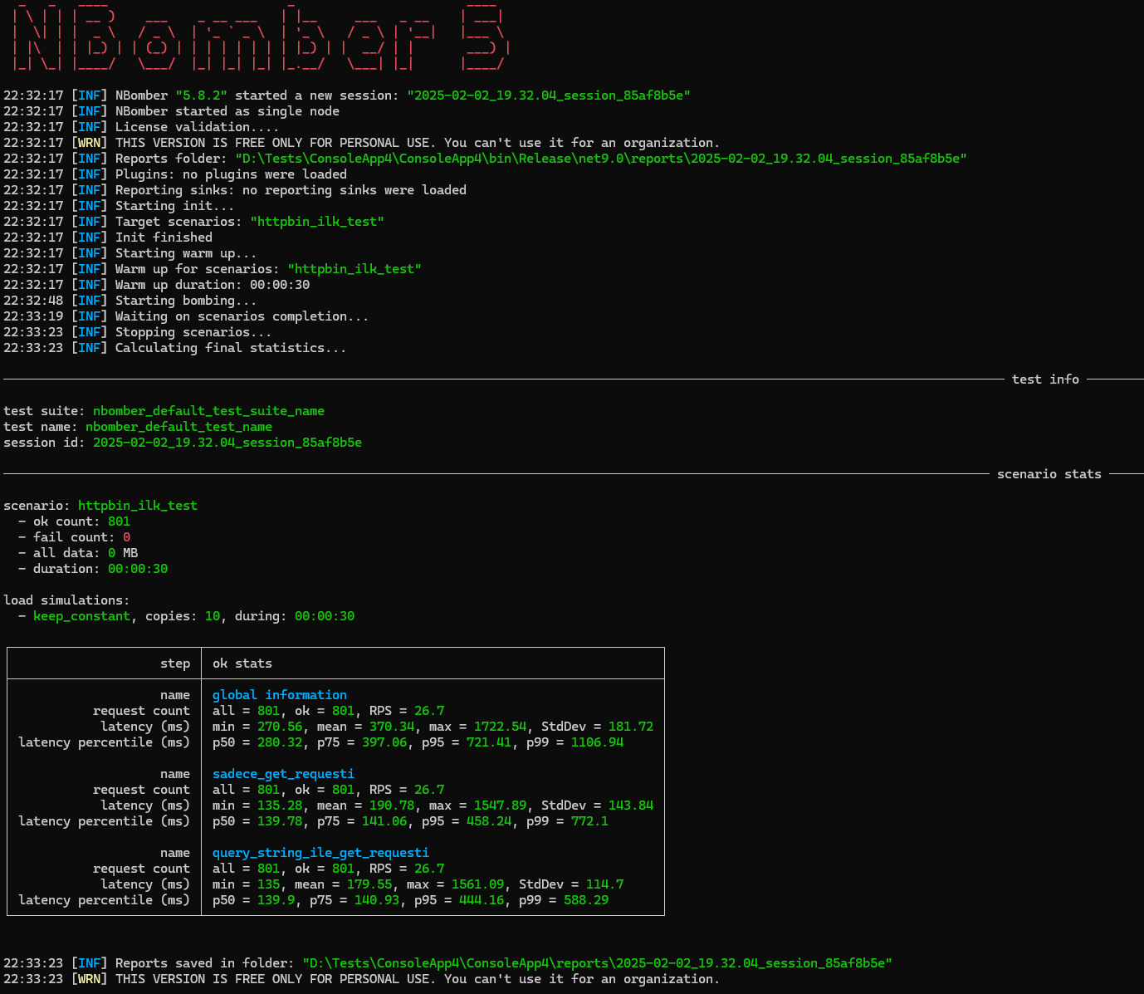The width and height of the screenshot is (1144, 994).
Task: Click the p99 value 1106.94
Action: click(597, 742)
